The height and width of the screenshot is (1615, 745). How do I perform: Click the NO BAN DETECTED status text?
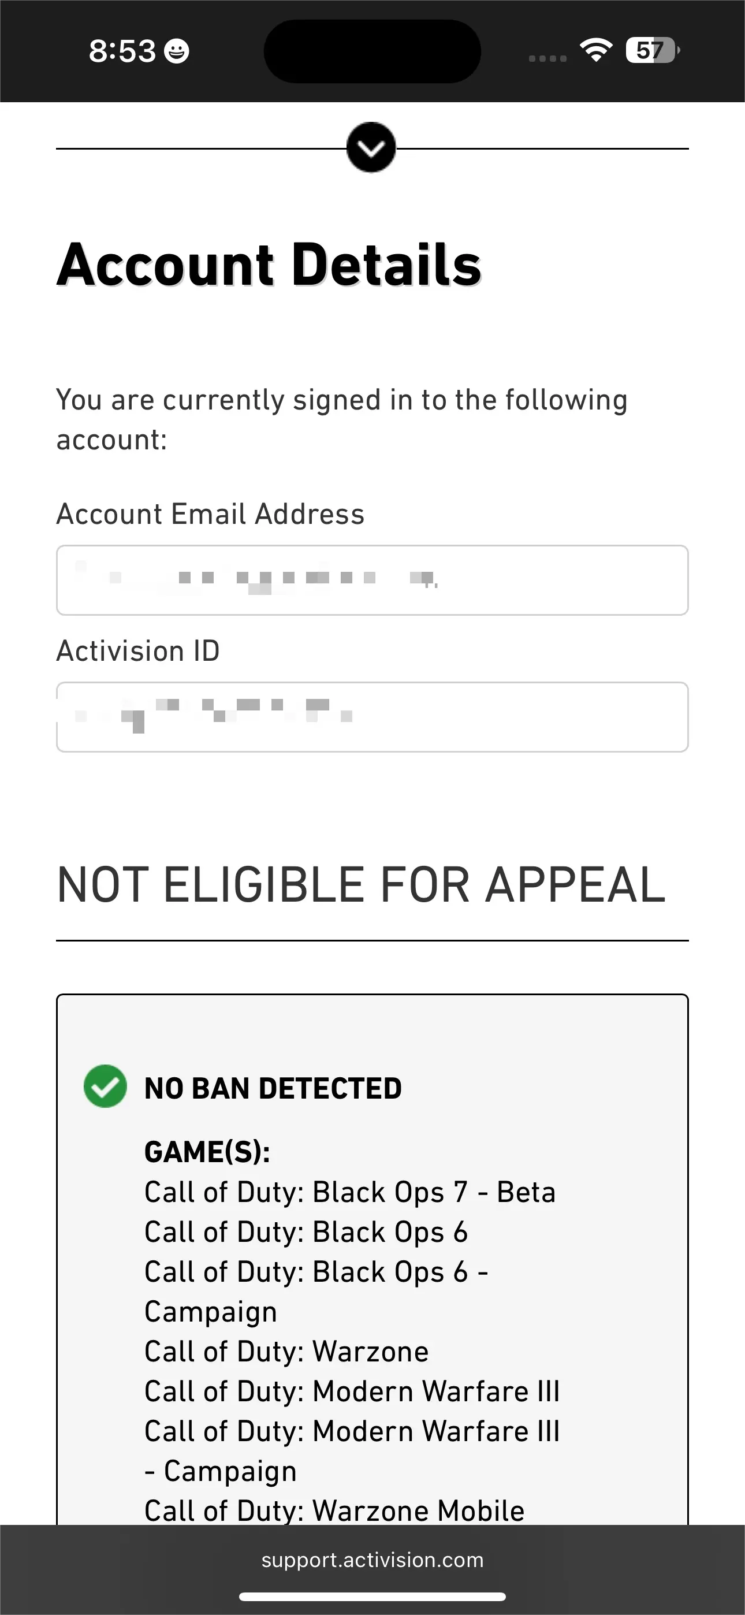click(x=273, y=1088)
